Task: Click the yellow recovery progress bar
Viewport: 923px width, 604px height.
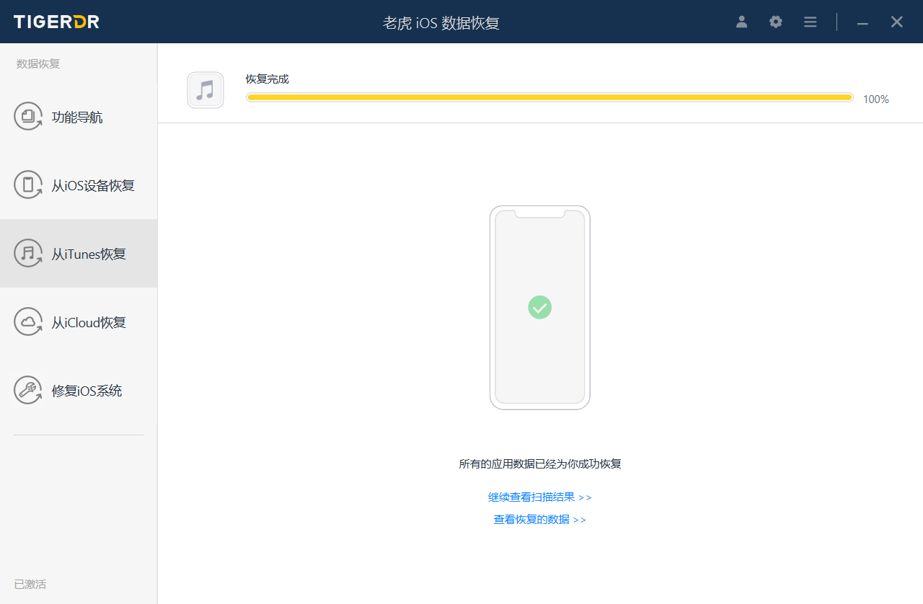Action: point(549,97)
